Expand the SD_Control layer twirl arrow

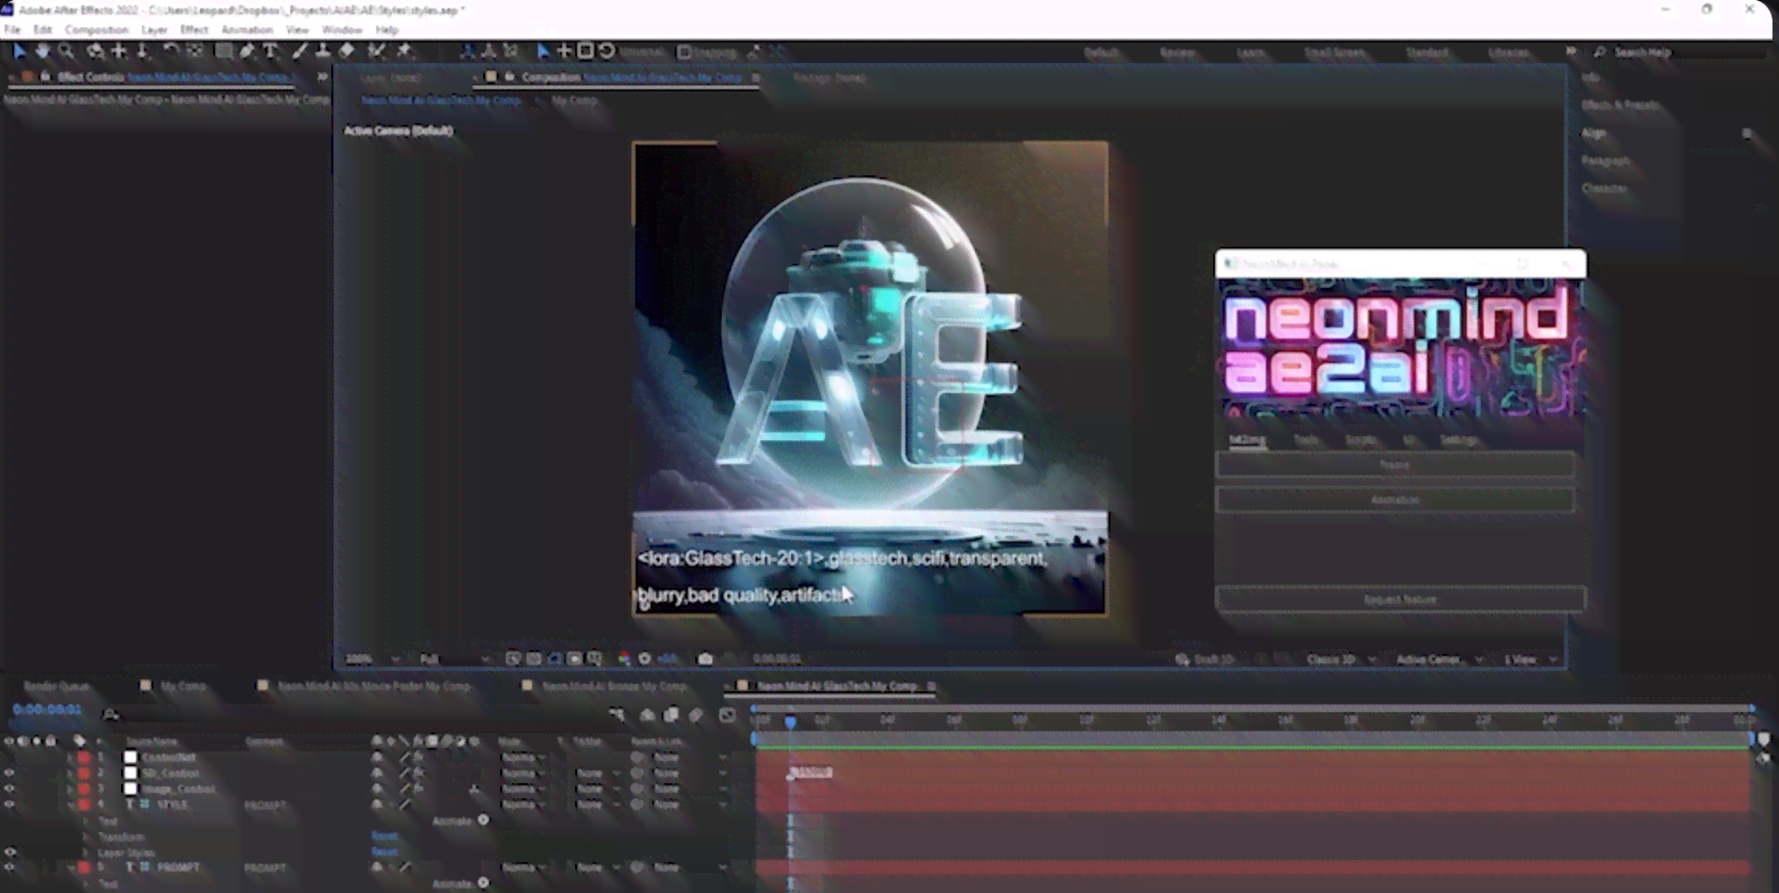click(69, 773)
